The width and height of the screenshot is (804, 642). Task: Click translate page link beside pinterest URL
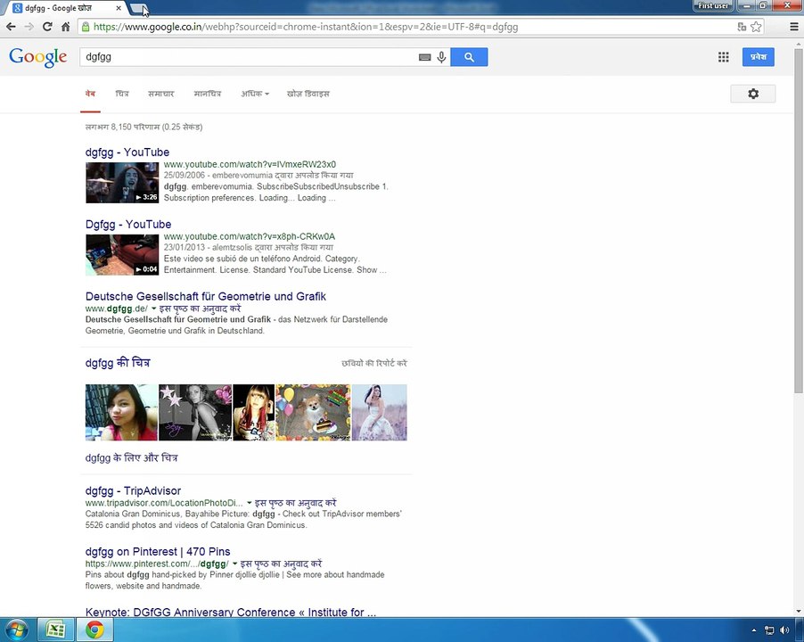[x=281, y=564]
